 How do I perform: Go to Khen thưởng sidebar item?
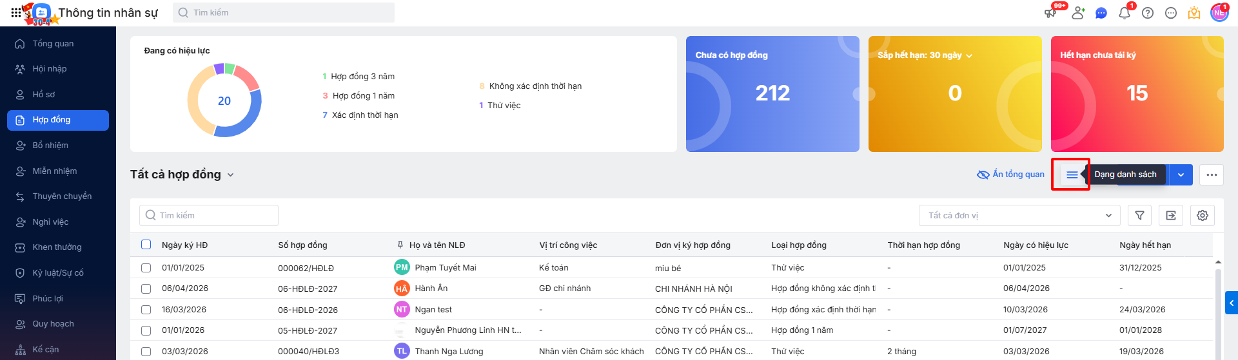[x=57, y=247]
